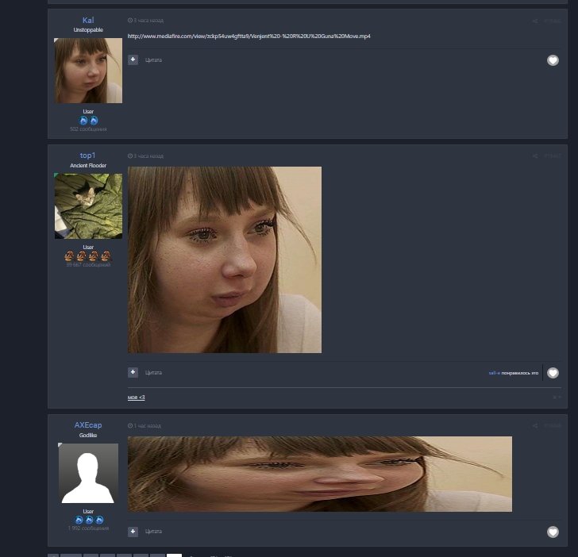Click the share icon on AXEcap's post
The image size is (578, 557).
[534, 426]
